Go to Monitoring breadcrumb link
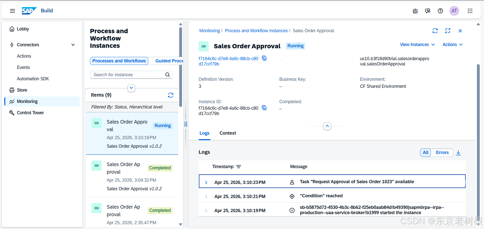484x229 pixels. [x=209, y=31]
